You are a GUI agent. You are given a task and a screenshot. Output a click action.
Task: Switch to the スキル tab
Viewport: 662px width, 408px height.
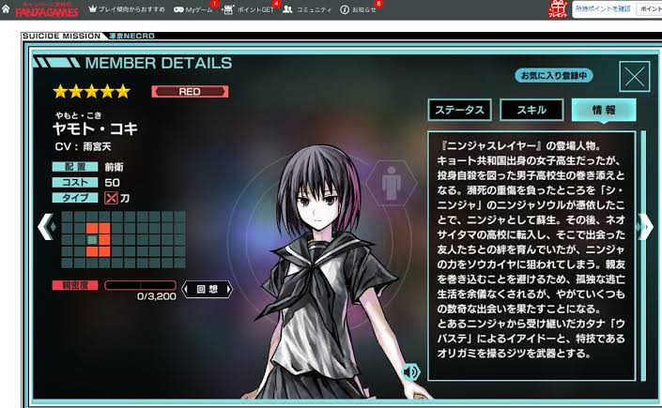pos(531,110)
